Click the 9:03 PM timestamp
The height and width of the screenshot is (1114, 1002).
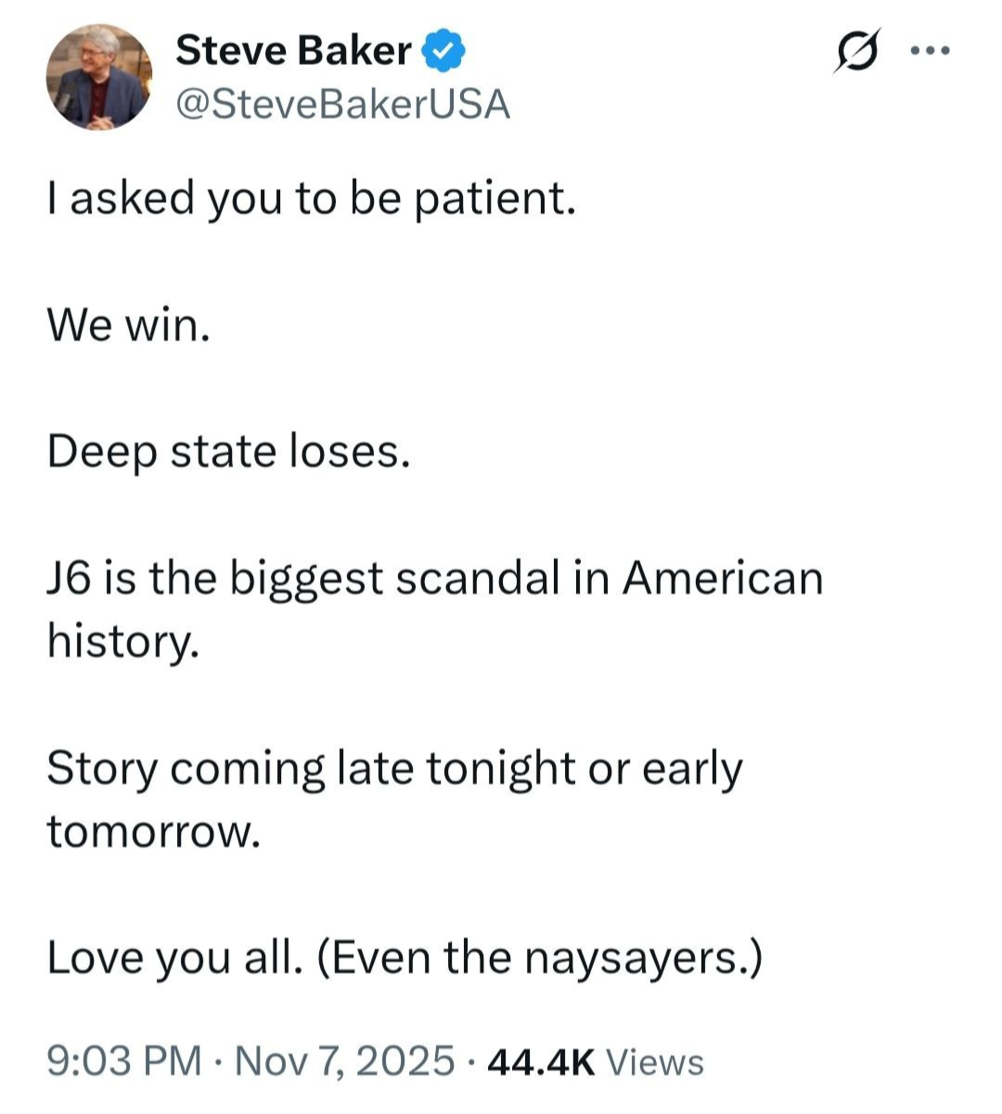coord(123,1061)
